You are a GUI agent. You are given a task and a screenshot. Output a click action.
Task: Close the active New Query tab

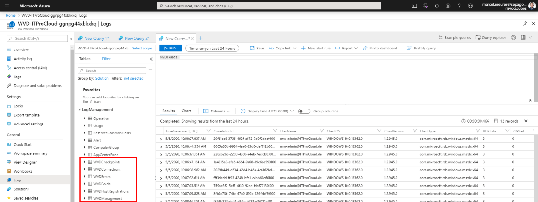click(x=193, y=38)
